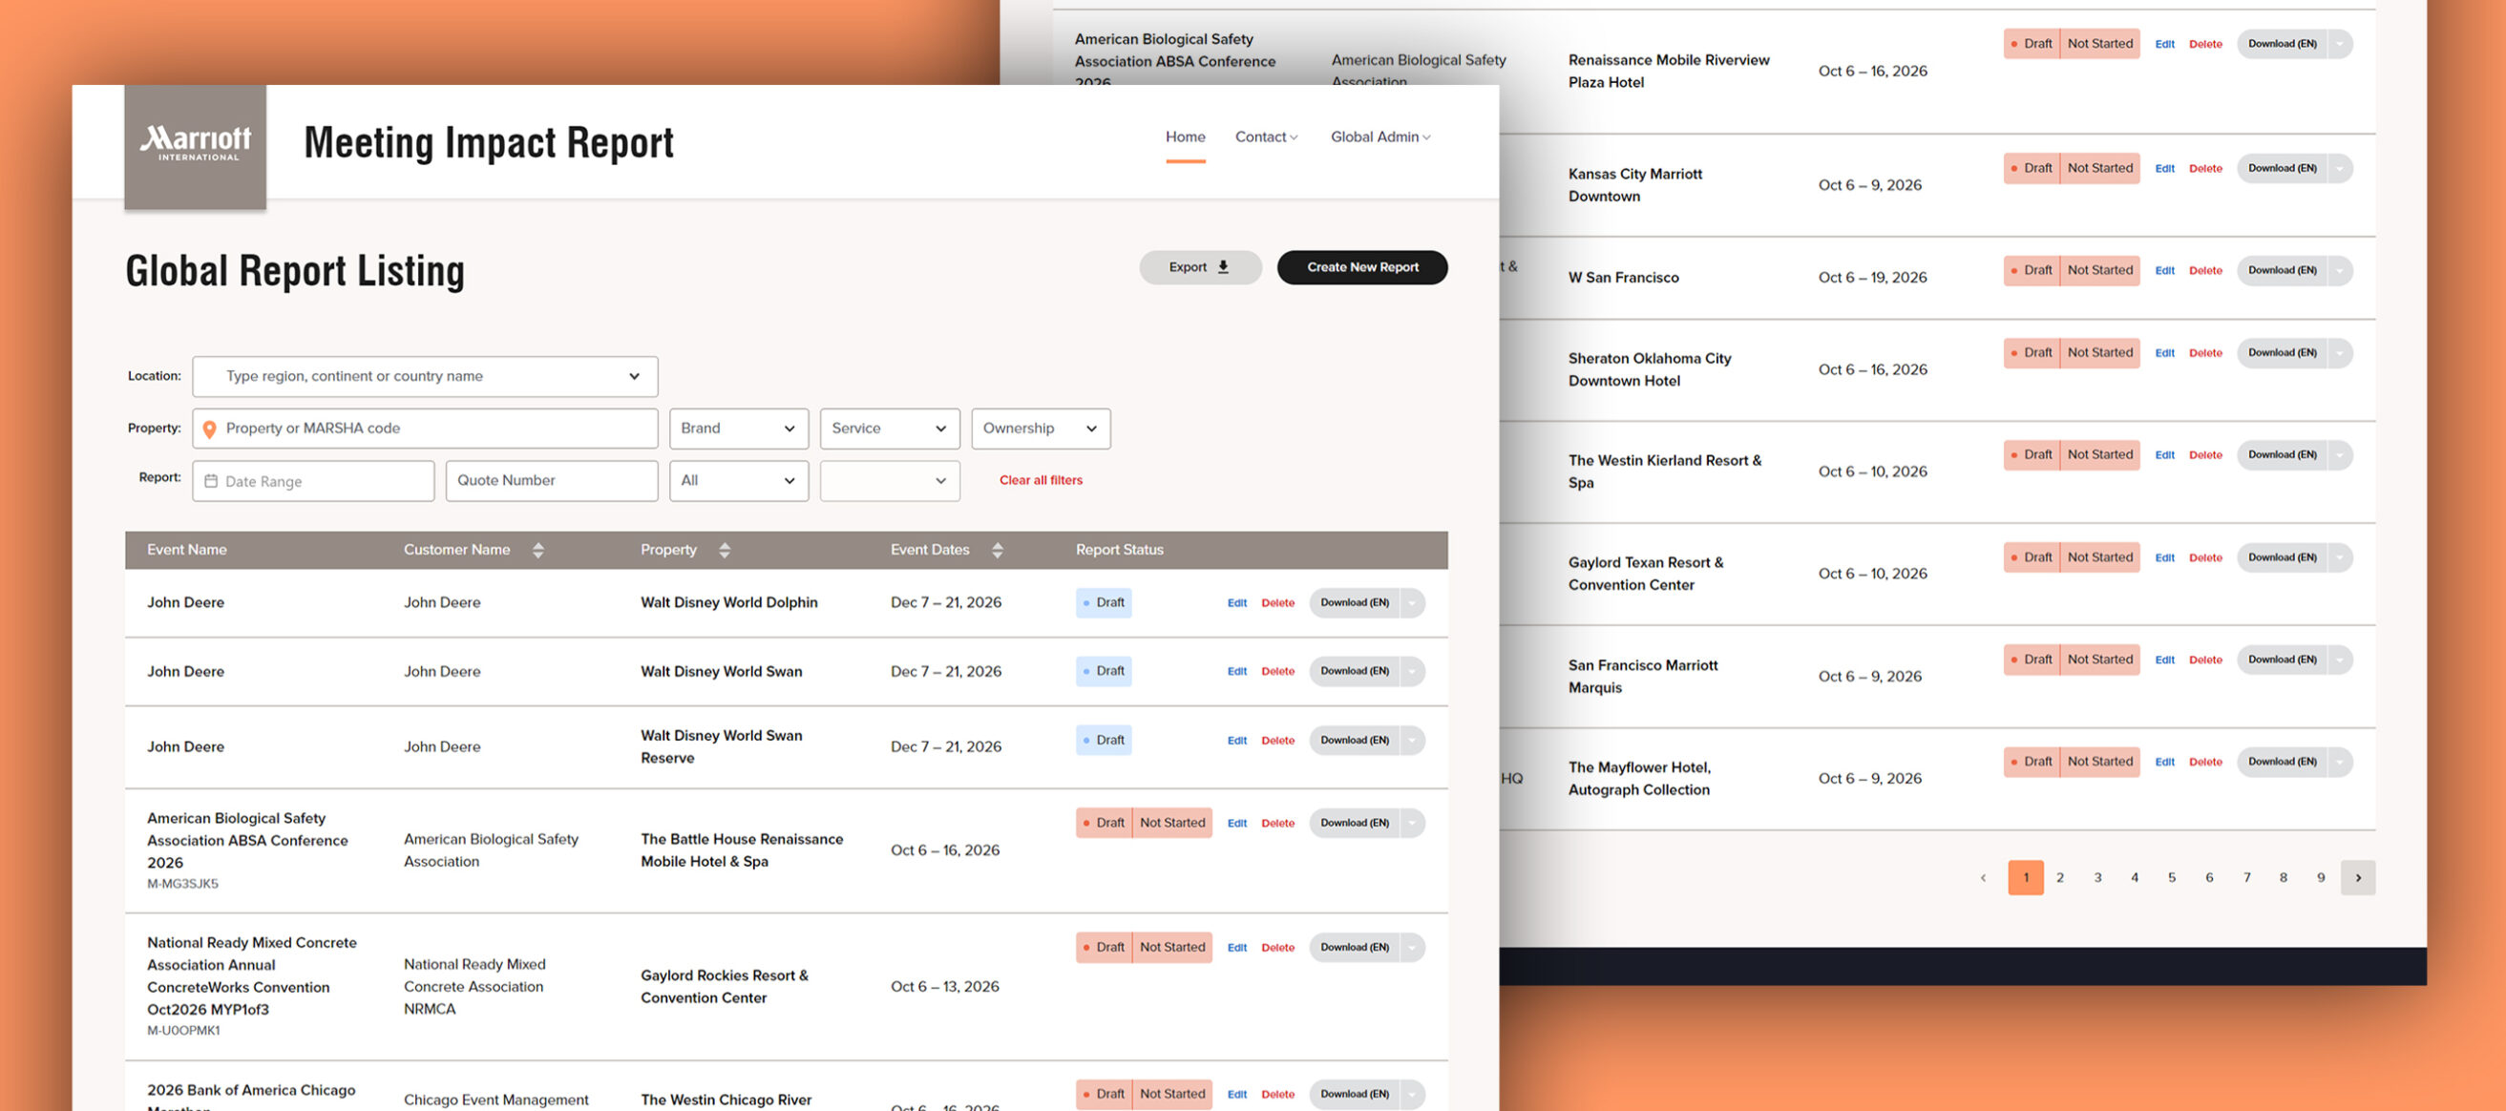Click Clear all filters link

(x=1041, y=481)
